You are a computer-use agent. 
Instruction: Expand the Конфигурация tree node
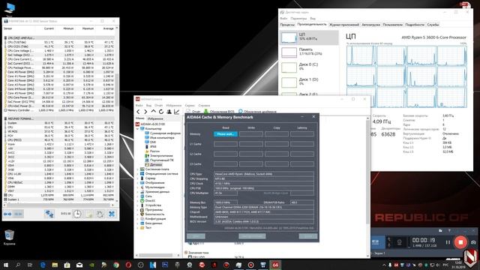click(138, 219)
